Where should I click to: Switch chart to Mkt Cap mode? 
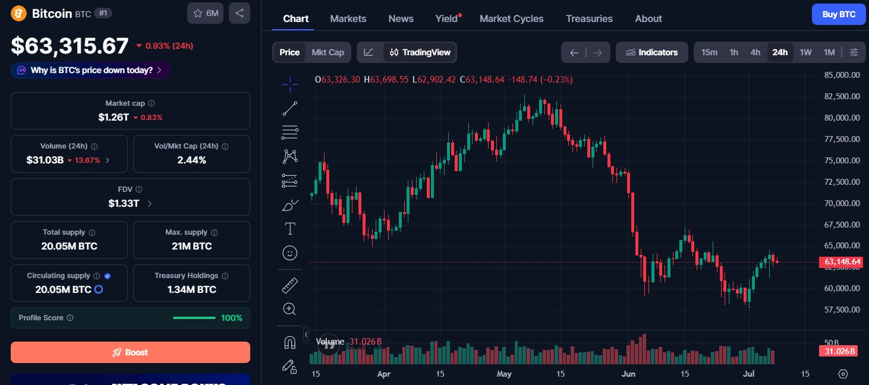[x=328, y=52]
